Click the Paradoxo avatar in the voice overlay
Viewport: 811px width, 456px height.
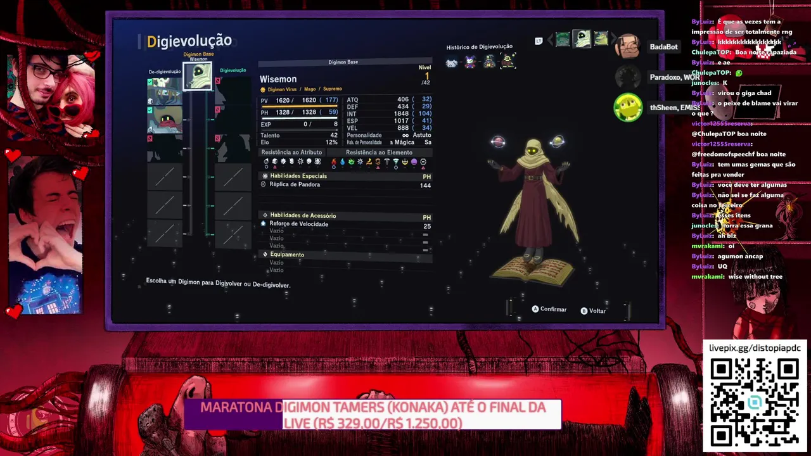click(x=627, y=77)
